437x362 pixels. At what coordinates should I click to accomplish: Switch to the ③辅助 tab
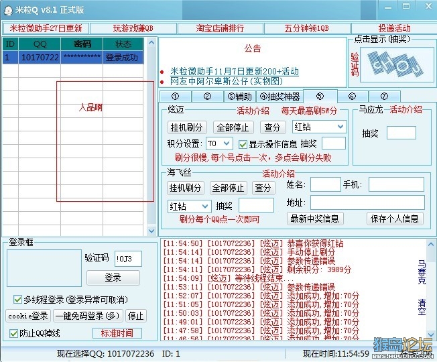point(240,97)
